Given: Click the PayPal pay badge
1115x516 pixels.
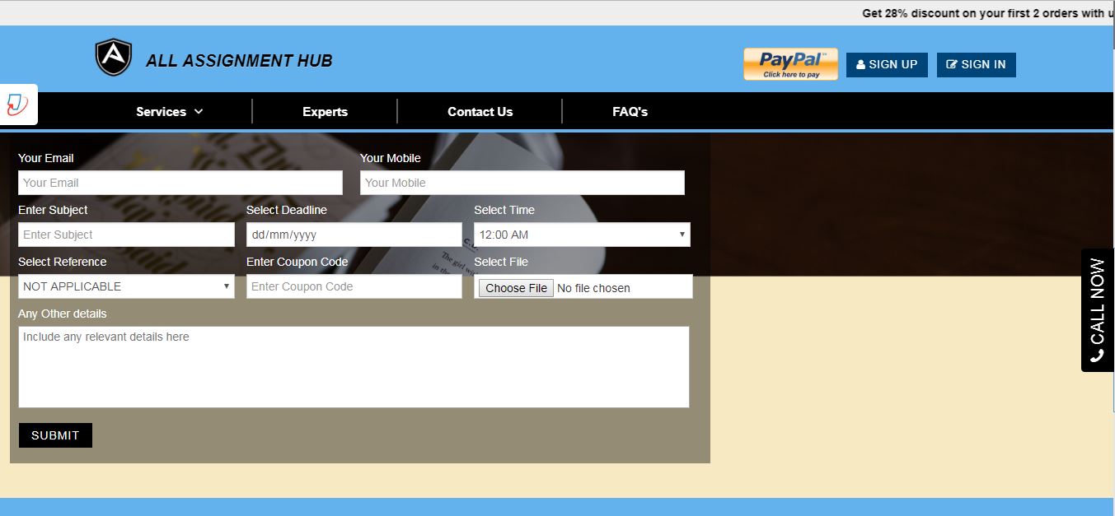Looking at the screenshot, I should point(790,64).
